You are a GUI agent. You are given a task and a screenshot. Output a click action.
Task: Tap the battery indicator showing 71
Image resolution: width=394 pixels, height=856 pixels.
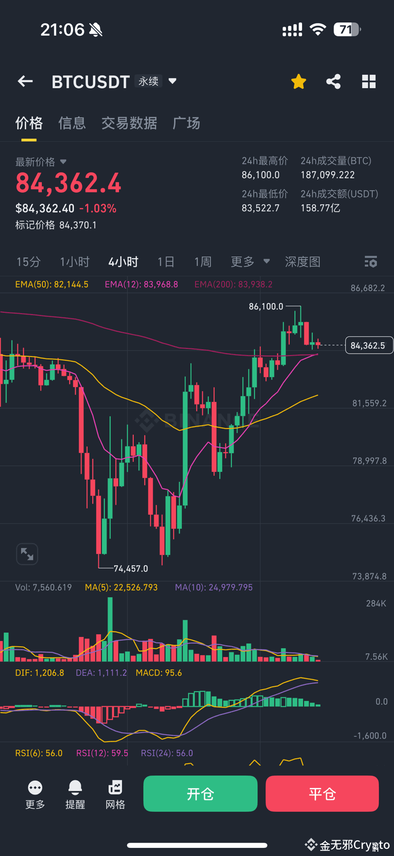click(346, 30)
